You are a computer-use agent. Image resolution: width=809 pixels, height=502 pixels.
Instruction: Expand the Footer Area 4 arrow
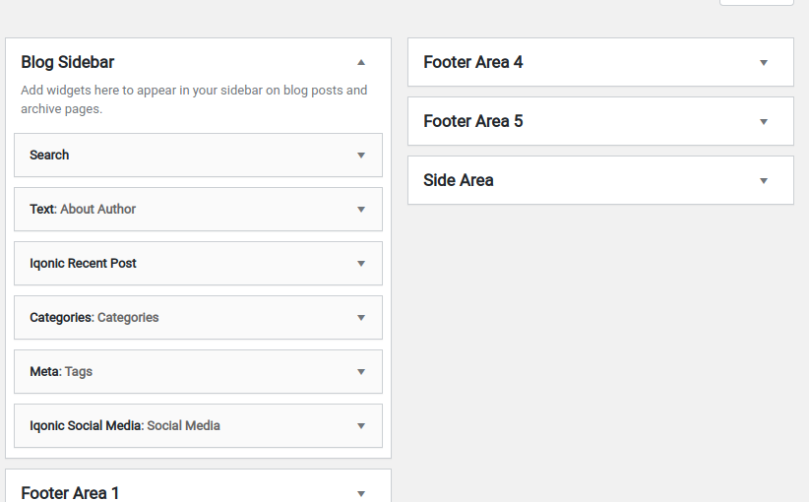click(x=764, y=63)
